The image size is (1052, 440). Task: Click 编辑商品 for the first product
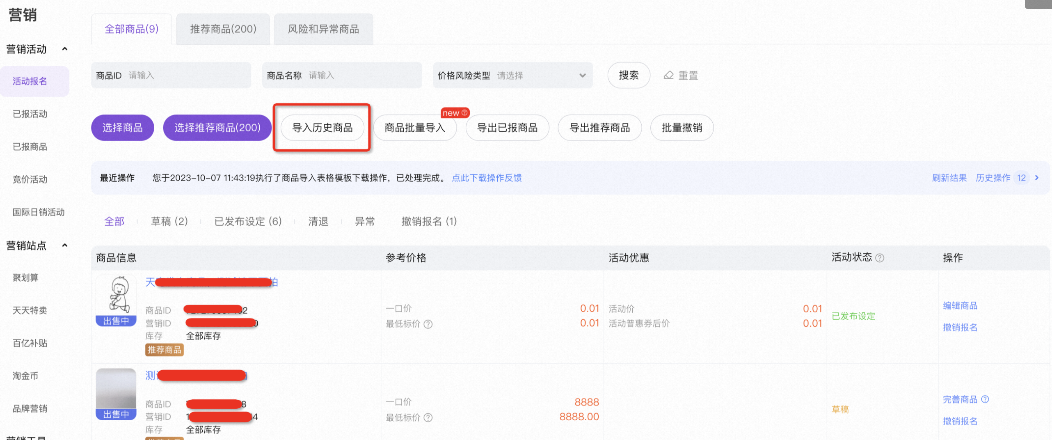[x=960, y=305]
